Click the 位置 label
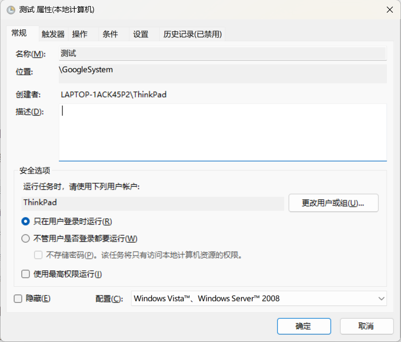 [x=24, y=72]
